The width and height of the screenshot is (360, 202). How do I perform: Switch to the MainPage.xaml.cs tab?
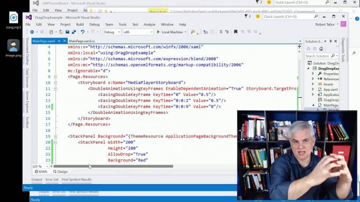click(x=82, y=41)
